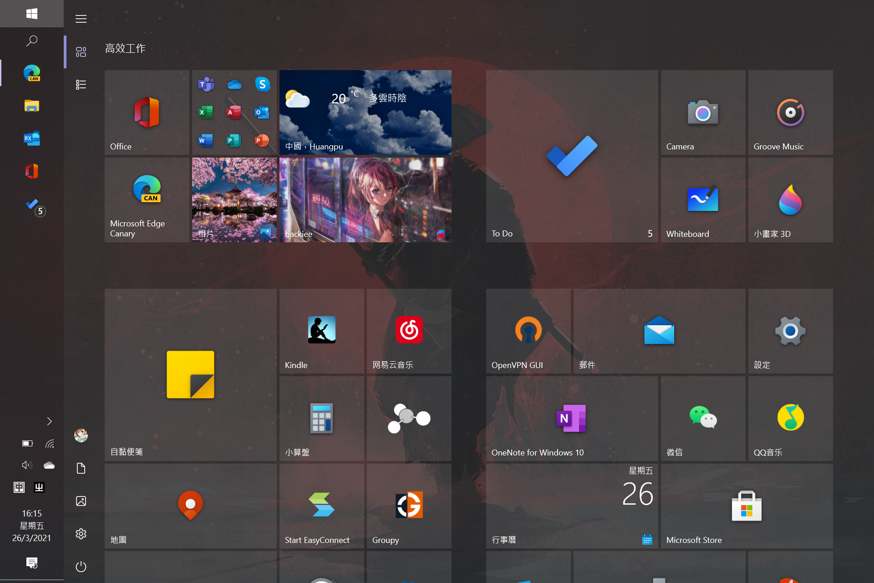
Task: Open the 微信 WeChat tile
Action: click(x=703, y=418)
